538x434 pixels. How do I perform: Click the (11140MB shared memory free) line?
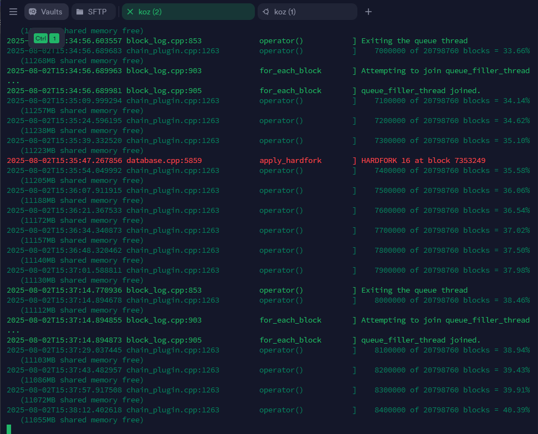[x=82, y=261]
